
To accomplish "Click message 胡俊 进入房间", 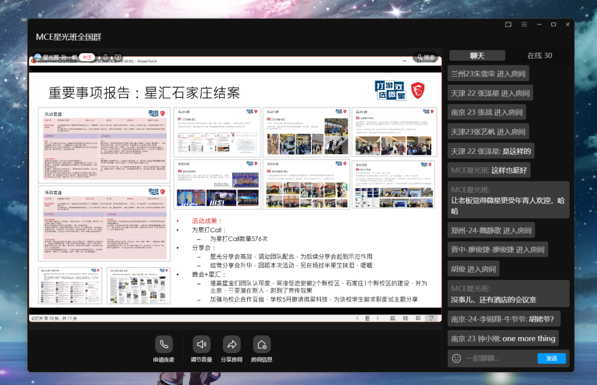I will 473,269.
